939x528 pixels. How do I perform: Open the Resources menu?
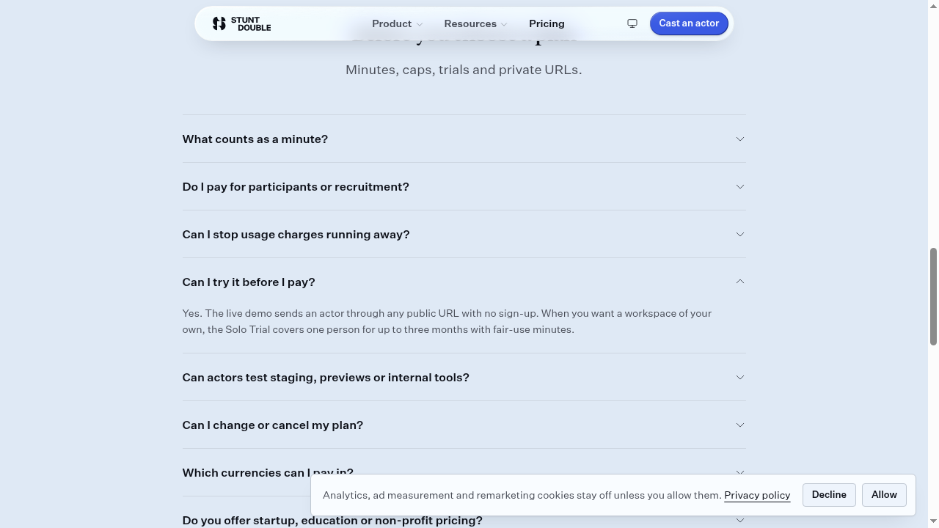click(x=475, y=23)
